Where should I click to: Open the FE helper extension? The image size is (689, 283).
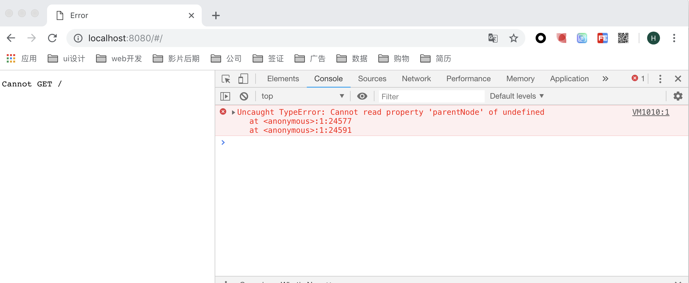point(602,38)
